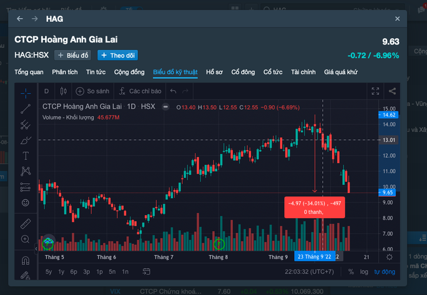427x295 pixels.
Task: Select the trend line drawing tool
Action: tap(26, 108)
